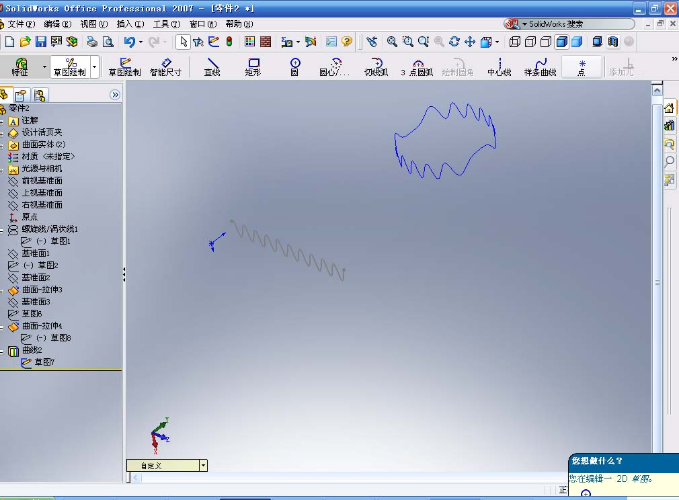
Task: Click the Print icon
Action: tap(92, 42)
